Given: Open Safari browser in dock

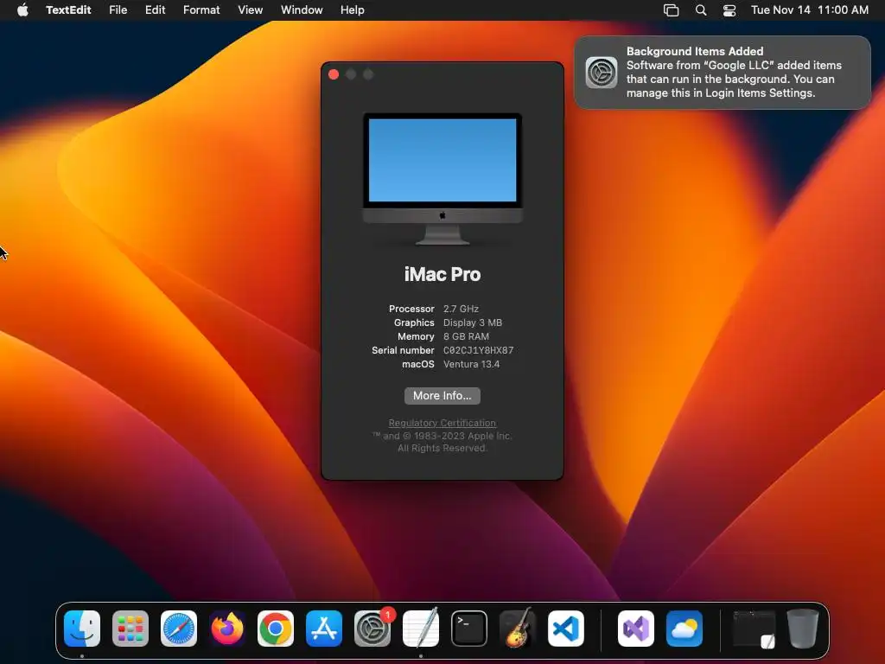Looking at the screenshot, I should pos(179,628).
